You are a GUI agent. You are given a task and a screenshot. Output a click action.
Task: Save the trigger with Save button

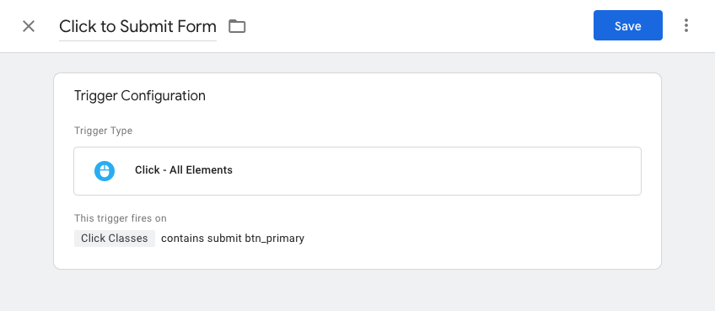(628, 25)
